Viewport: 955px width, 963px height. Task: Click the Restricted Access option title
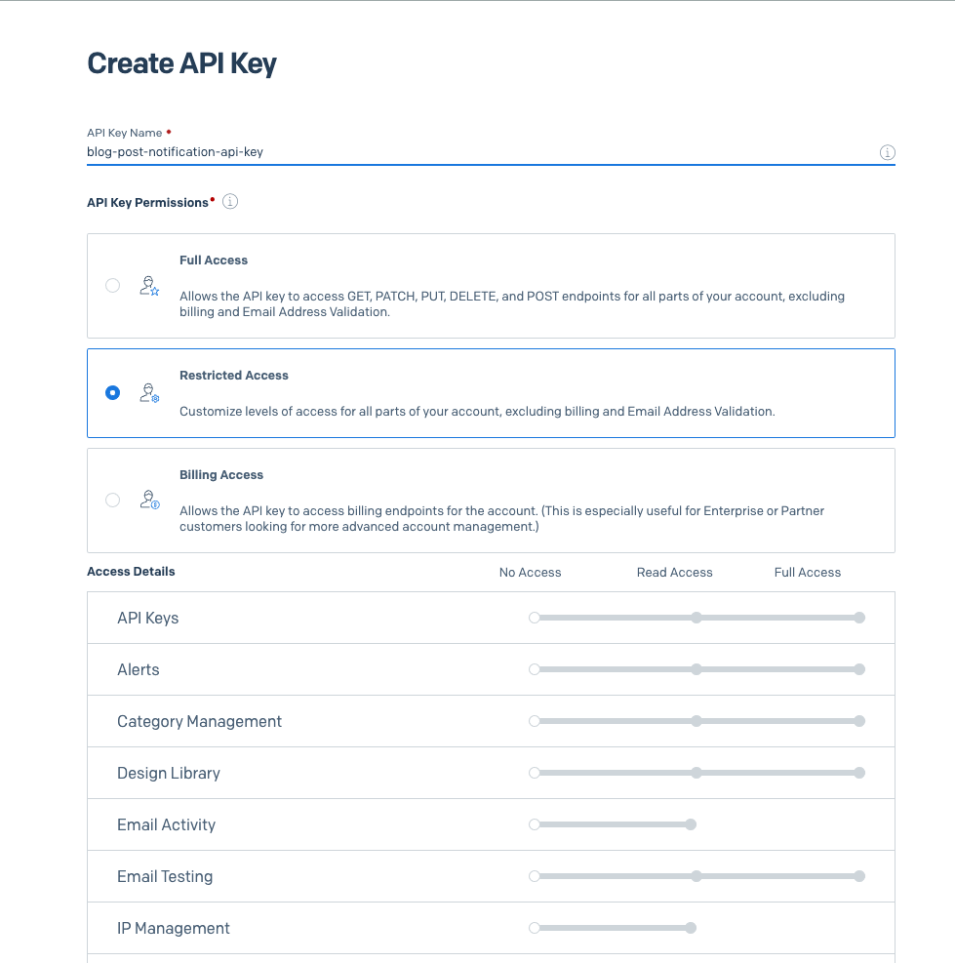click(233, 376)
